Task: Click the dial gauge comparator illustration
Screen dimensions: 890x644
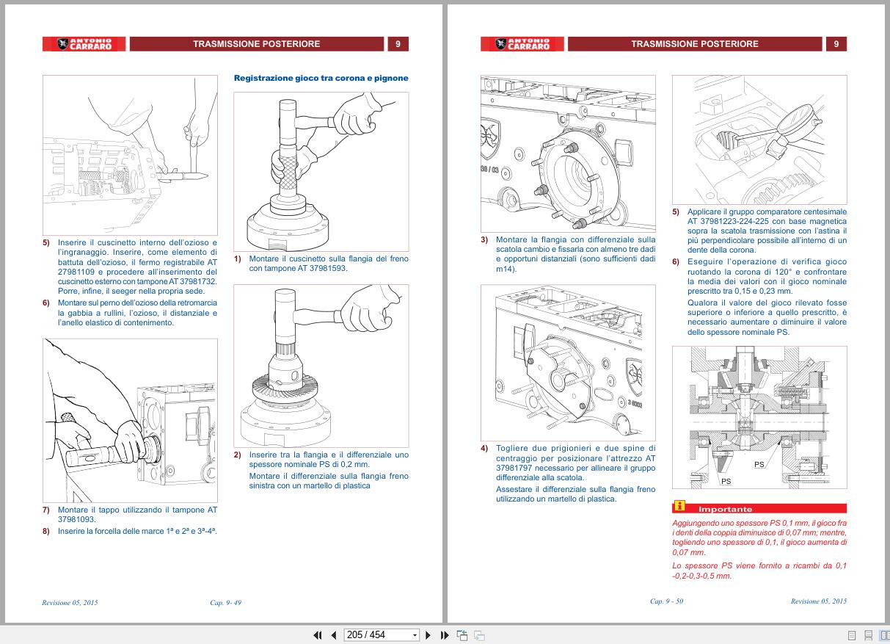Action: pyautogui.click(x=759, y=140)
